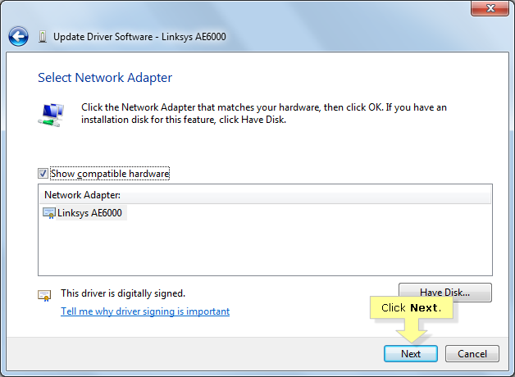
Task: Click the network computers icon beside instructions
Action: pyautogui.click(x=51, y=115)
